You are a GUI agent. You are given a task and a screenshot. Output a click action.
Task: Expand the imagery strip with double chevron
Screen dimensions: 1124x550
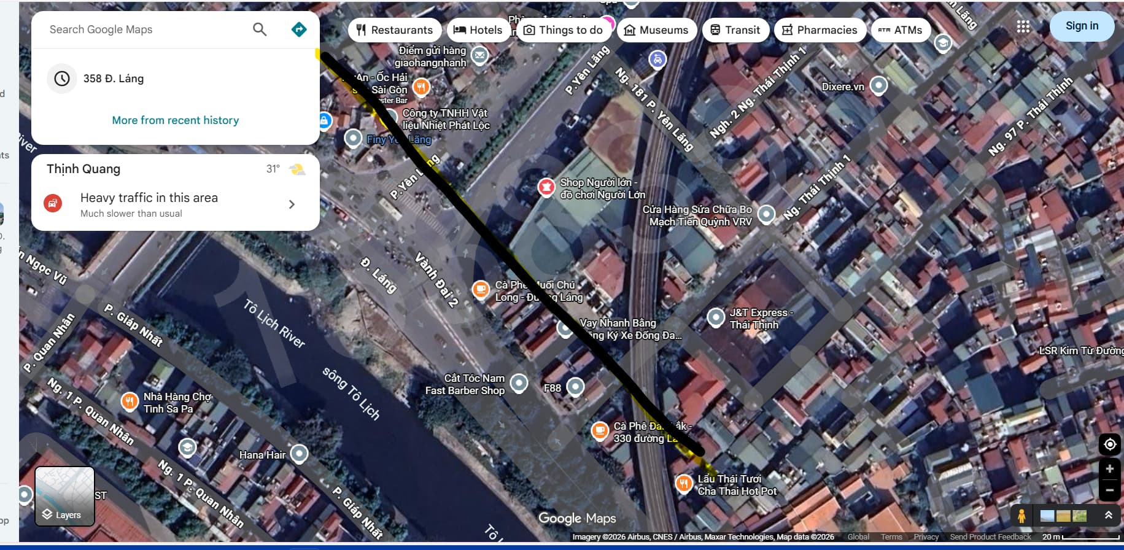pyautogui.click(x=1109, y=516)
